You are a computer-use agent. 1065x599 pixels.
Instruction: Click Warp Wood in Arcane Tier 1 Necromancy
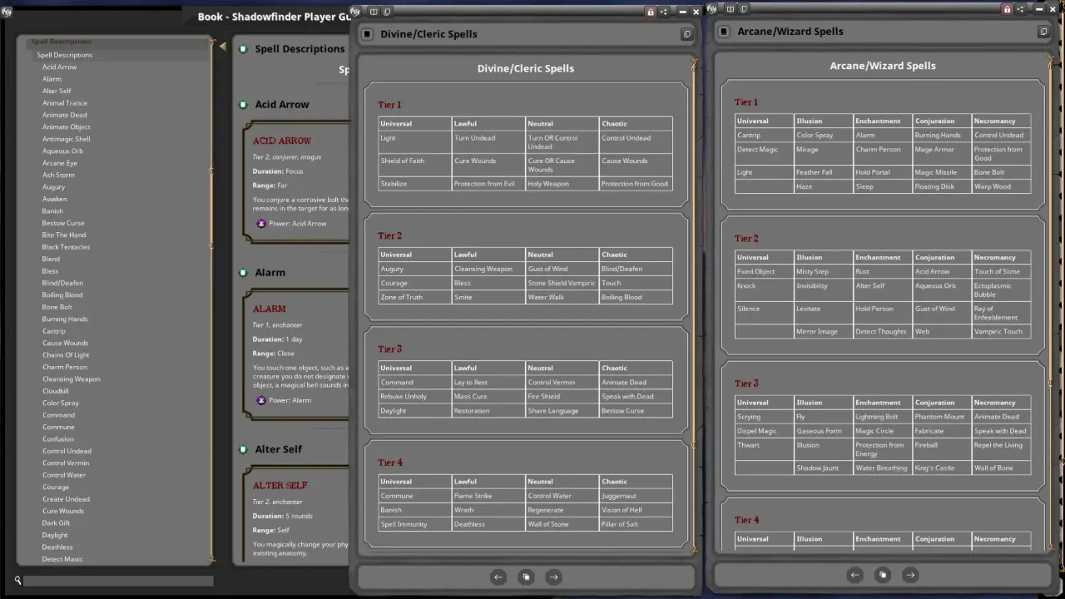(993, 187)
